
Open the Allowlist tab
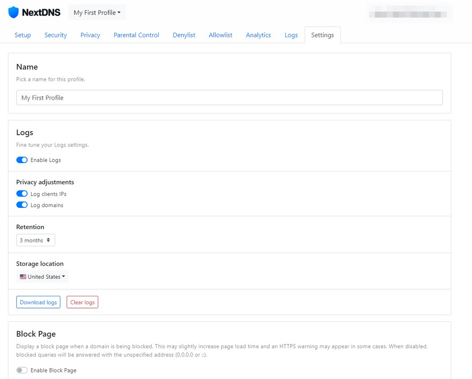(220, 34)
